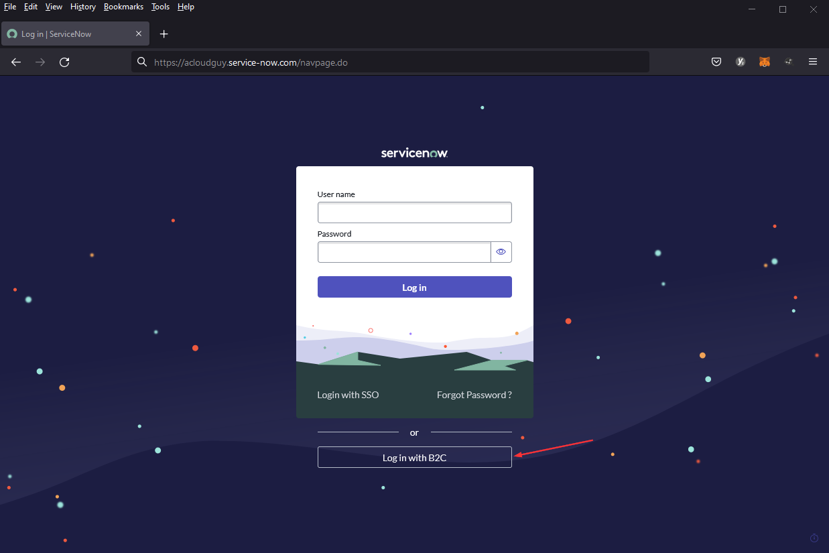Viewport: 829px width, 553px height.
Task: Click the User name input field
Action: (x=414, y=212)
